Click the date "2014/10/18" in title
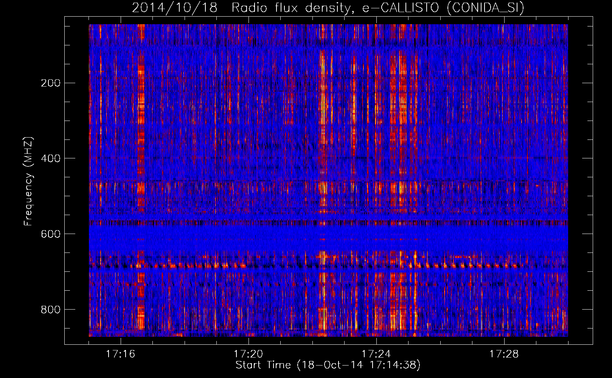This screenshot has height=378, width=612. (175, 8)
